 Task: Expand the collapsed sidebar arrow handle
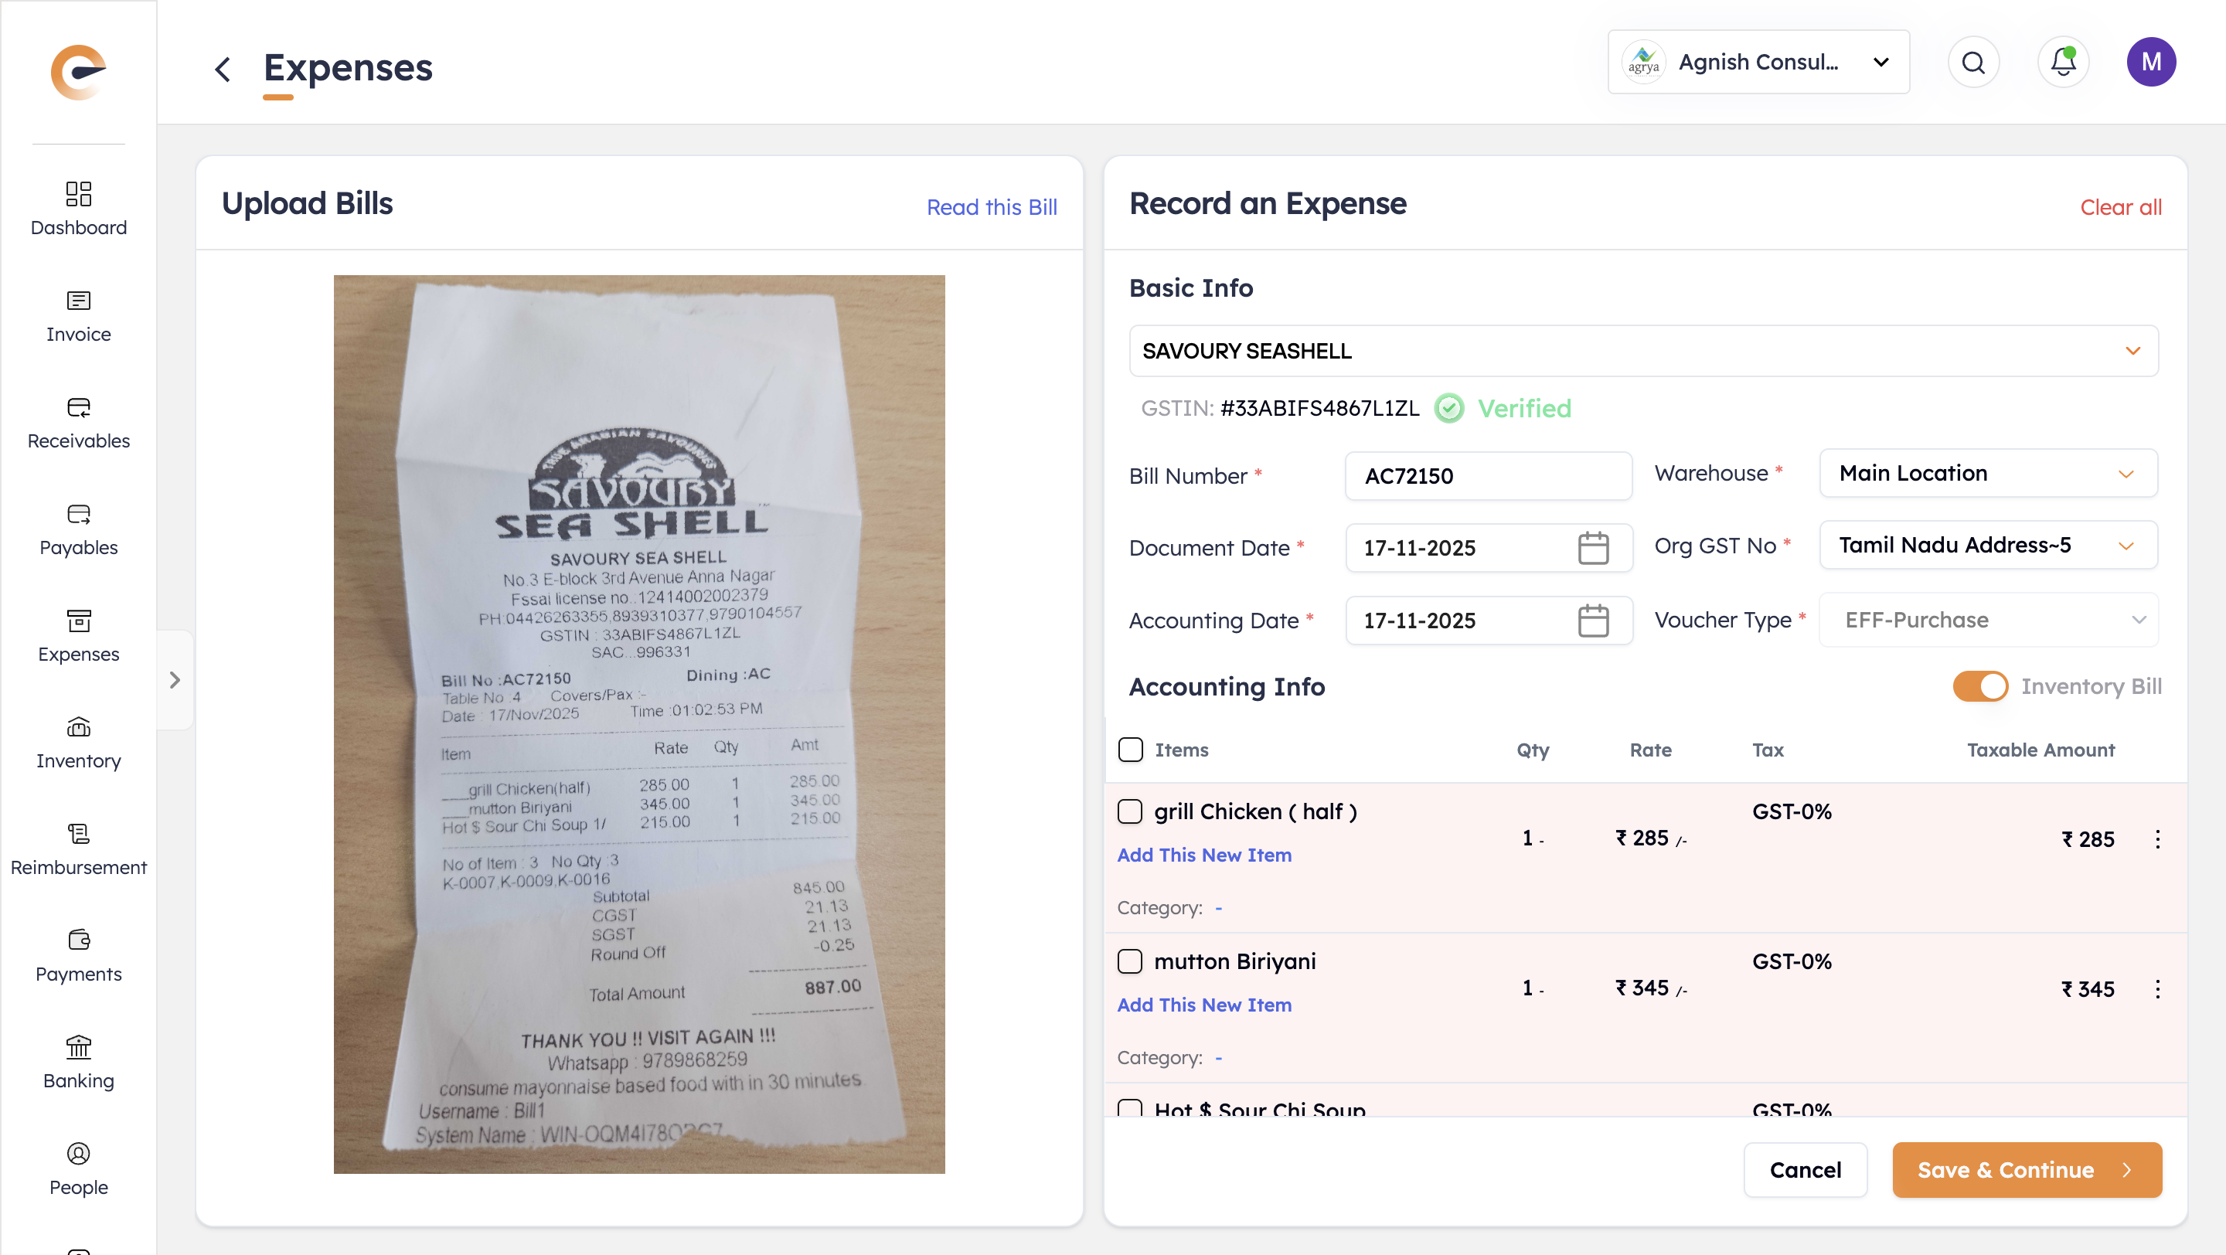click(175, 680)
